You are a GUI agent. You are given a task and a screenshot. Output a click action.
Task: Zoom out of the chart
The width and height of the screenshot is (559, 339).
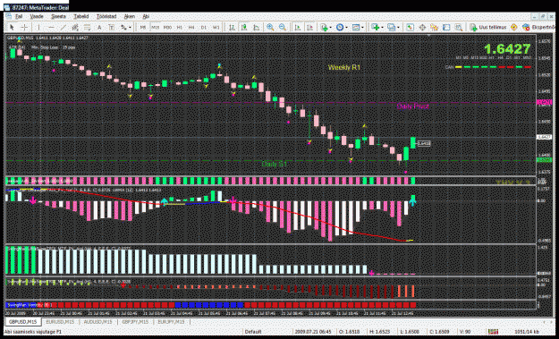(283, 27)
